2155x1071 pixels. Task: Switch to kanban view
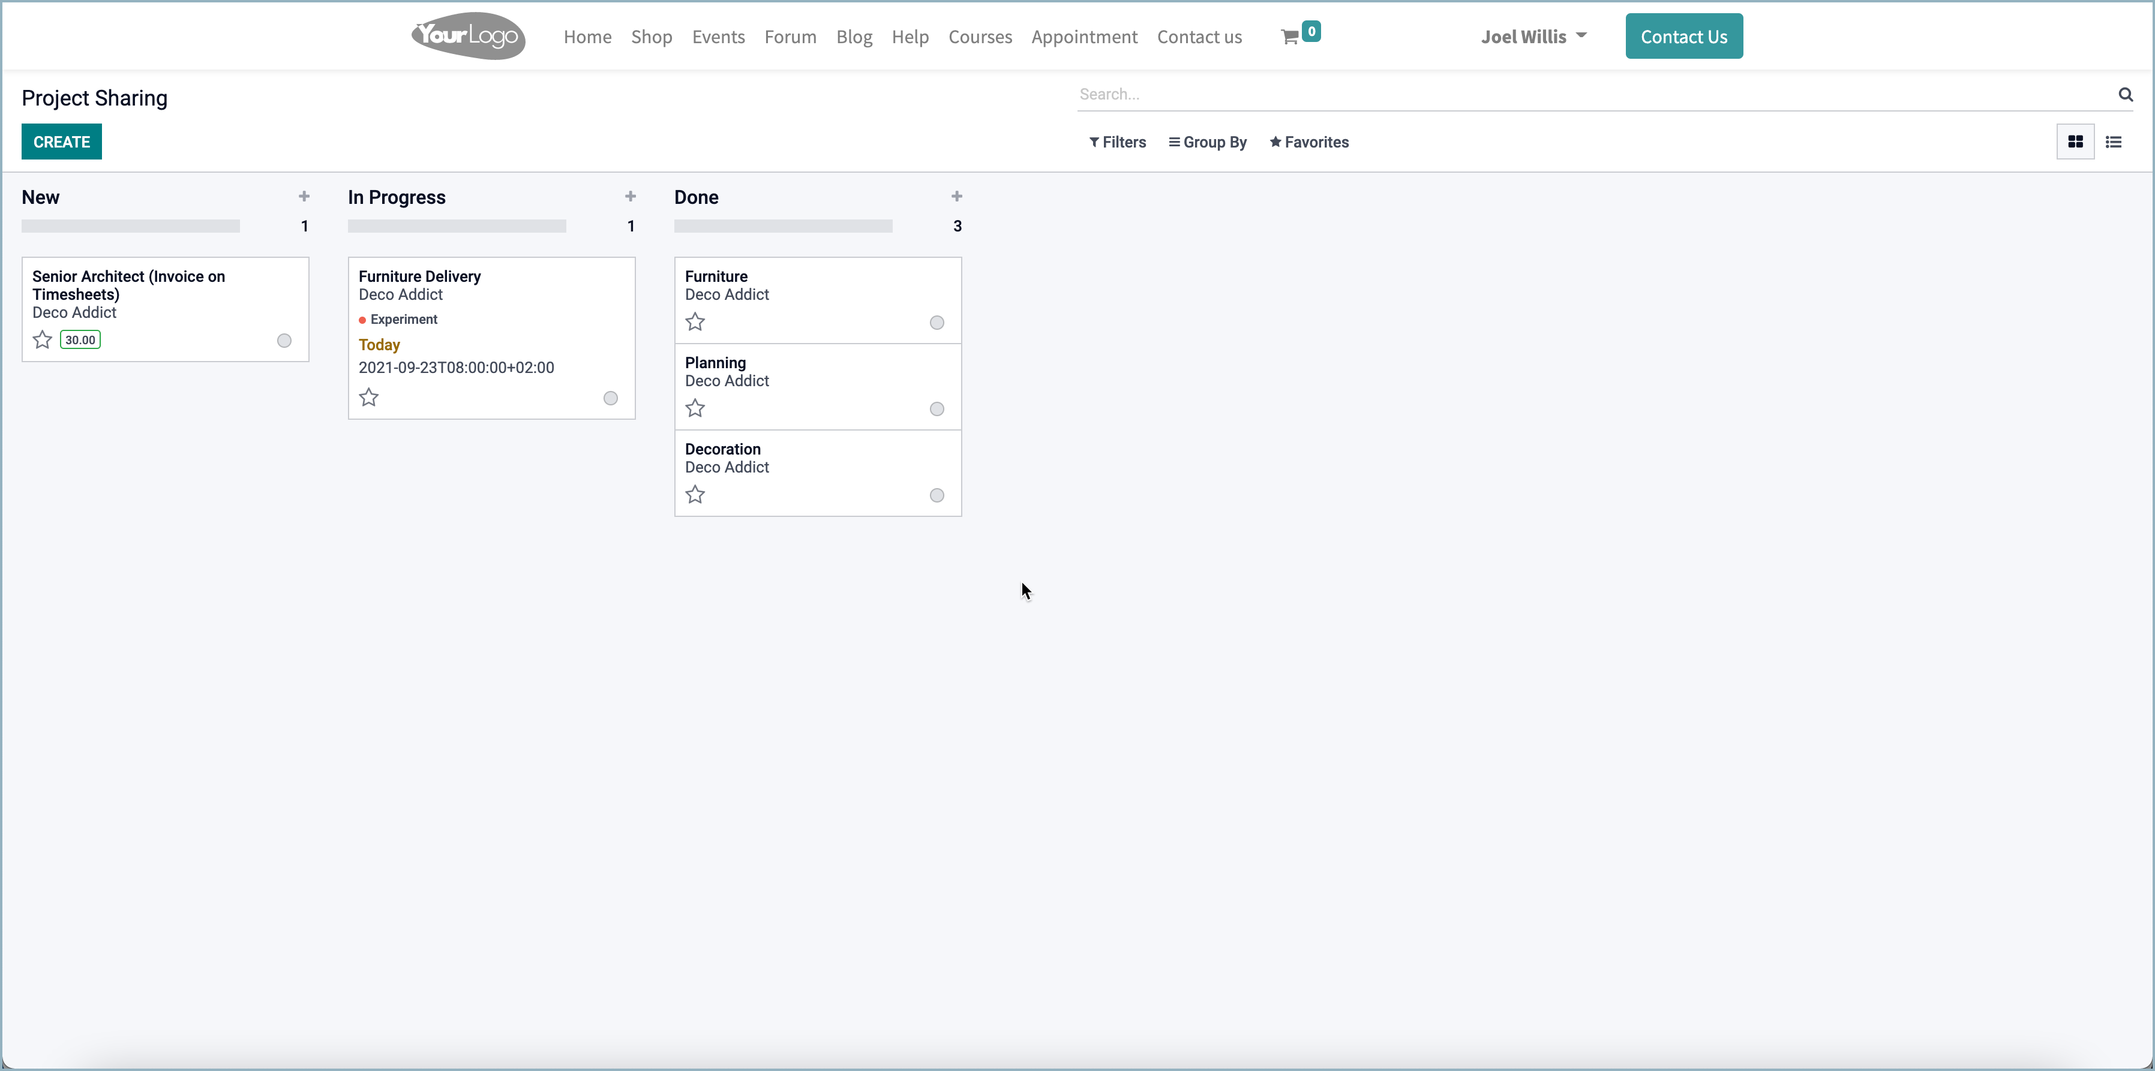tap(2076, 142)
